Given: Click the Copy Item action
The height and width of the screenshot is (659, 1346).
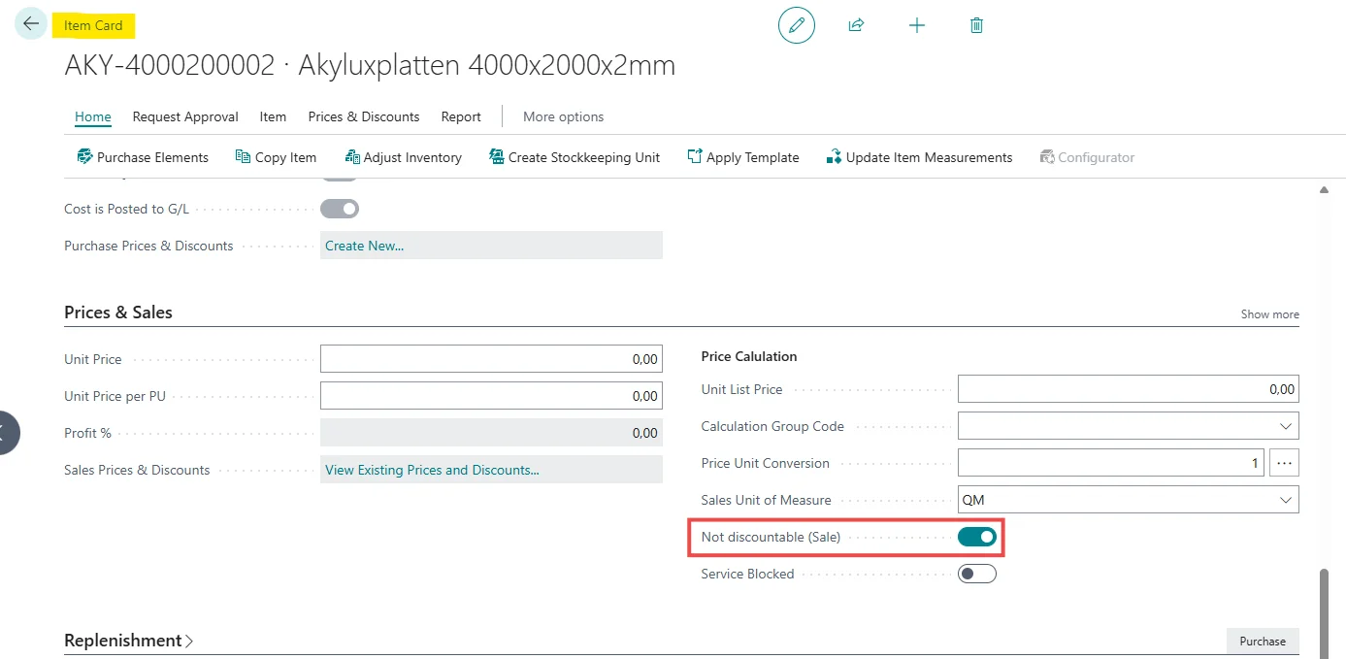Looking at the screenshot, I should tap(276, 157).
